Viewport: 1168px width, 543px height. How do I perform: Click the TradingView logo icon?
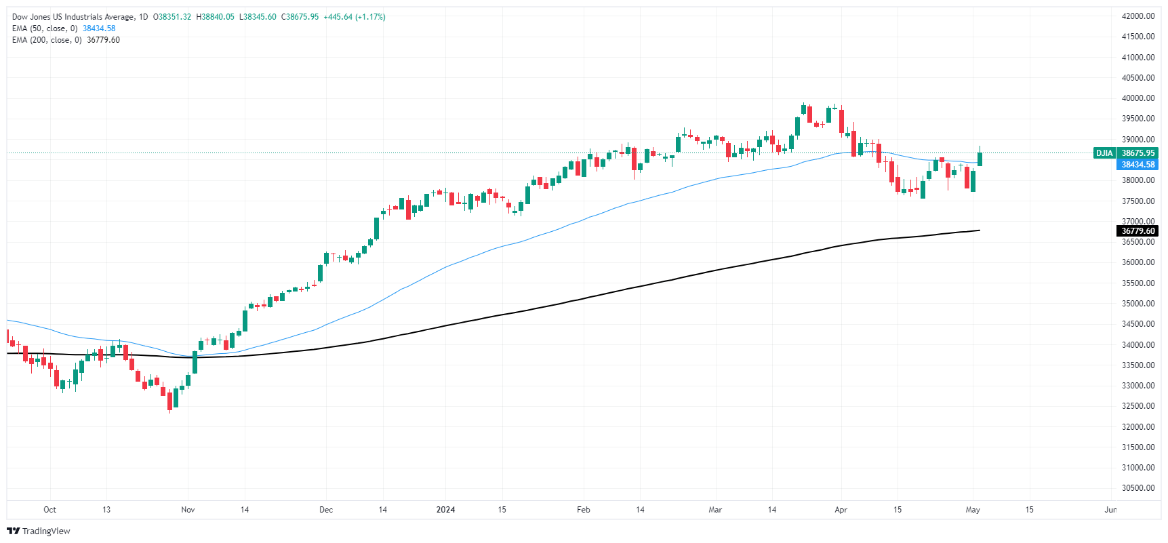point(13,531)
